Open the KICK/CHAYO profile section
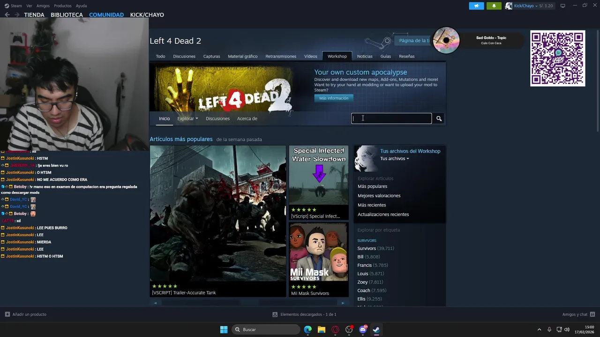This screenshot has height=337, width=600. [147, 15]
